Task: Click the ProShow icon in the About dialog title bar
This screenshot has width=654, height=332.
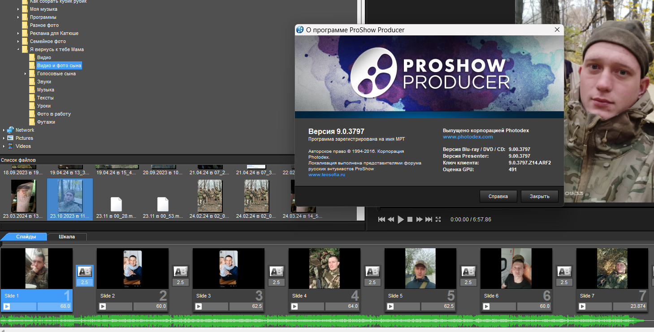Action: pos(300,30)
